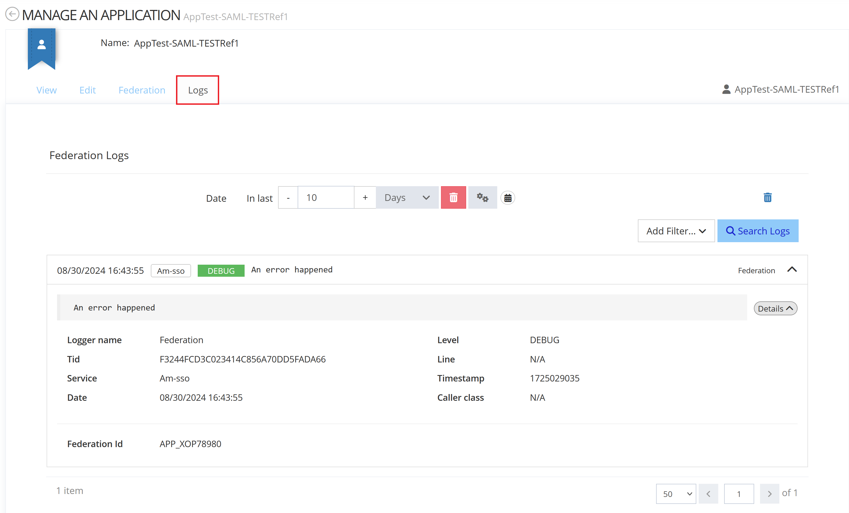Image resolution: width=849 pixels, height=513 pixels.
Task: Click the Am-sso service tag
Action: [171, 271]
